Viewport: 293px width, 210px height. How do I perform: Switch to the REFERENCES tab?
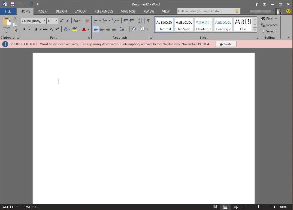[x=104, y=11]
